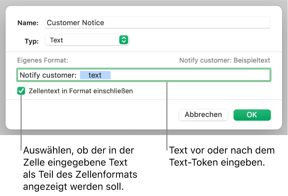Select the blue text token
This screenshot has height=196, width=288.
pos(95,75)
